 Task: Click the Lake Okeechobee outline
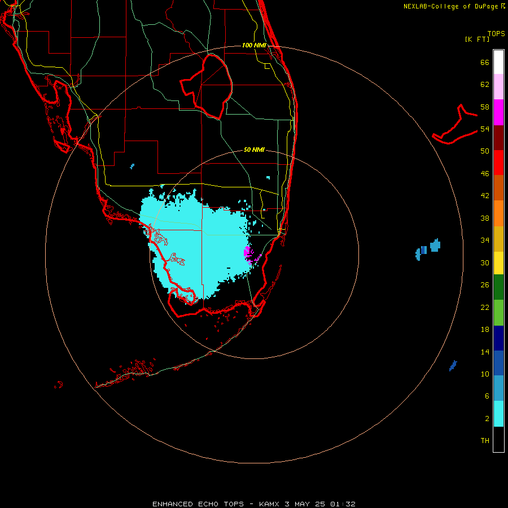[x=207, y=86]
